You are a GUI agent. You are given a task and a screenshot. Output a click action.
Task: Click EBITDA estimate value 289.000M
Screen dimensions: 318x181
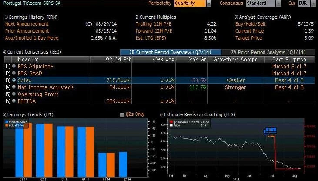coord(118,101)
